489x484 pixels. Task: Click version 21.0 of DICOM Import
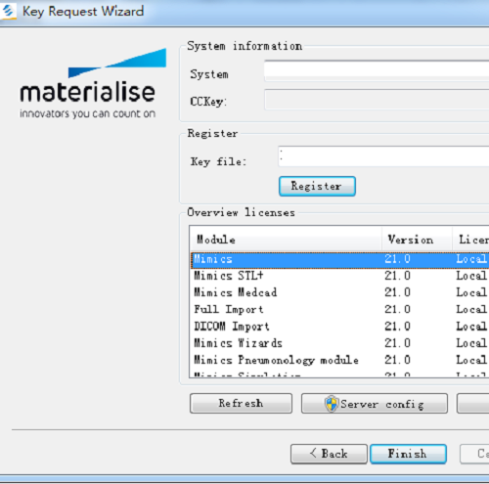tap(397, 327)
